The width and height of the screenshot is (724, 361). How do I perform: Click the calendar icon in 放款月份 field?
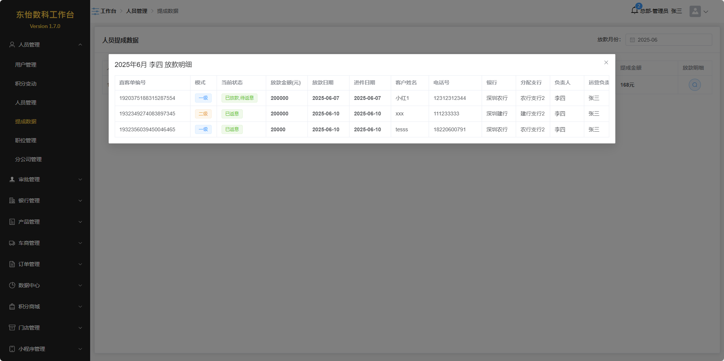[x=632, y=40]
